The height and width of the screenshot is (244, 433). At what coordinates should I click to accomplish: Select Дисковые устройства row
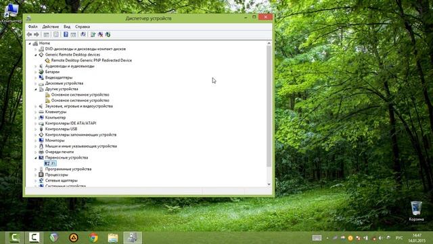(64, 83)
